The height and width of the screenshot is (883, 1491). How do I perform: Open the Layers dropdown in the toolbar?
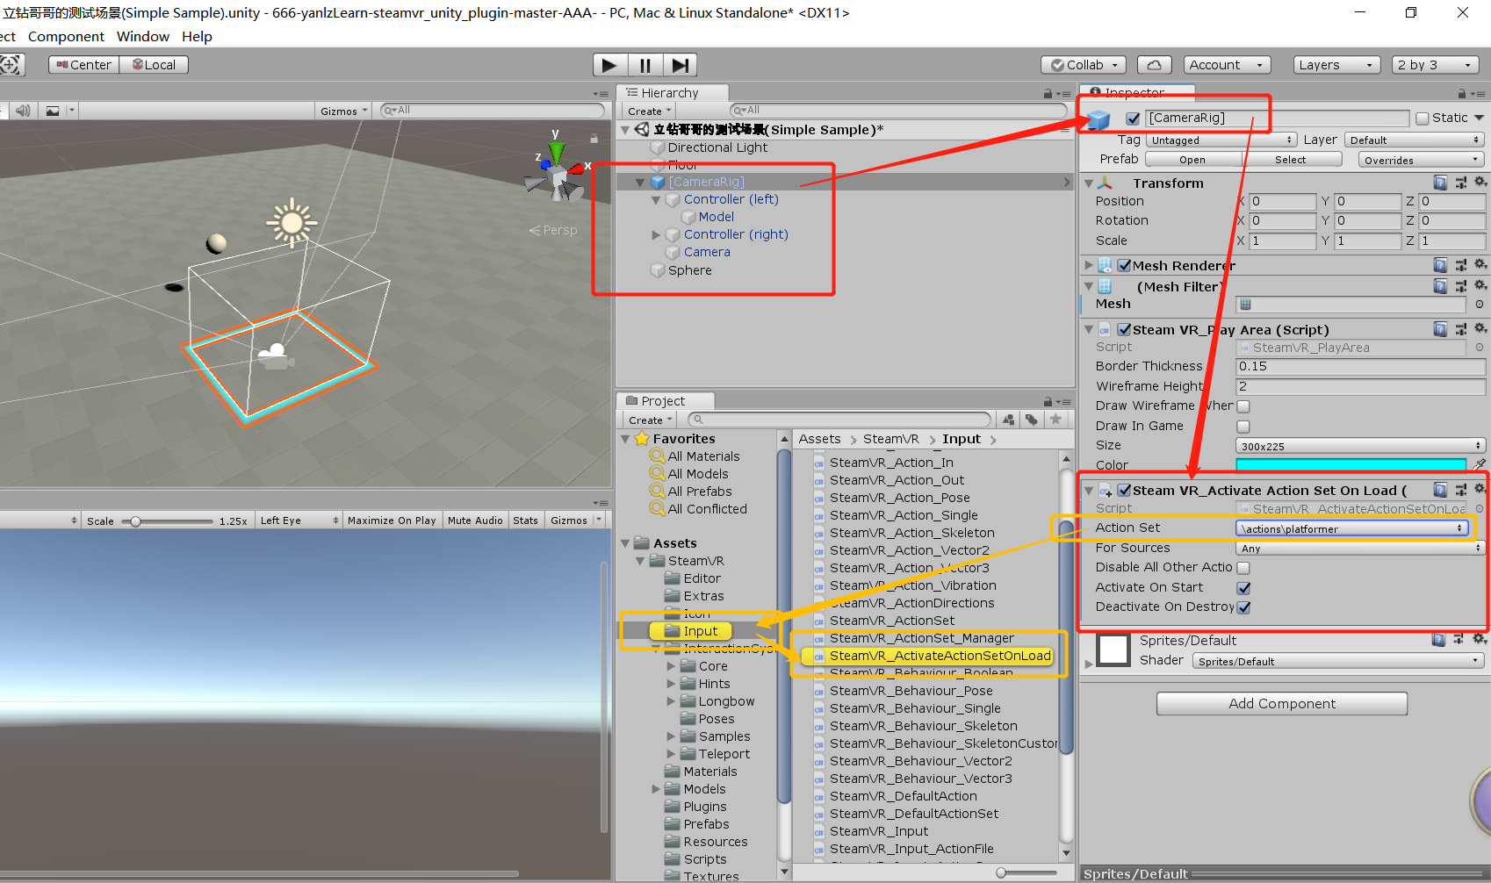(x=1336, y=64)
